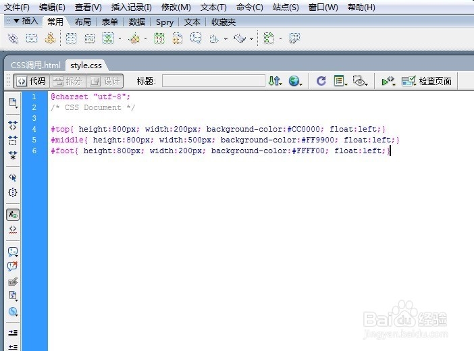Click the Apply Comment icon
The image size is (474, 351).
tap(13, 252)
